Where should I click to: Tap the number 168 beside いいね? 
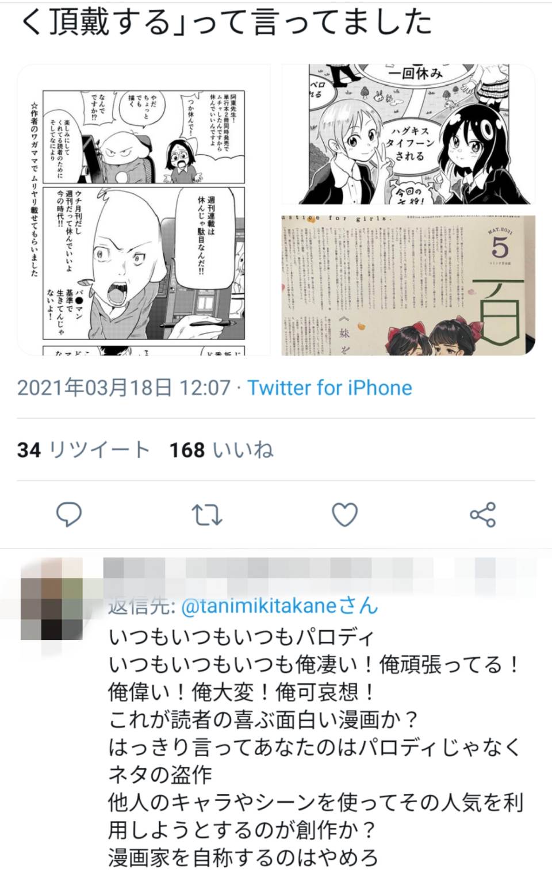pyautogui.click(x=187, y=450)
